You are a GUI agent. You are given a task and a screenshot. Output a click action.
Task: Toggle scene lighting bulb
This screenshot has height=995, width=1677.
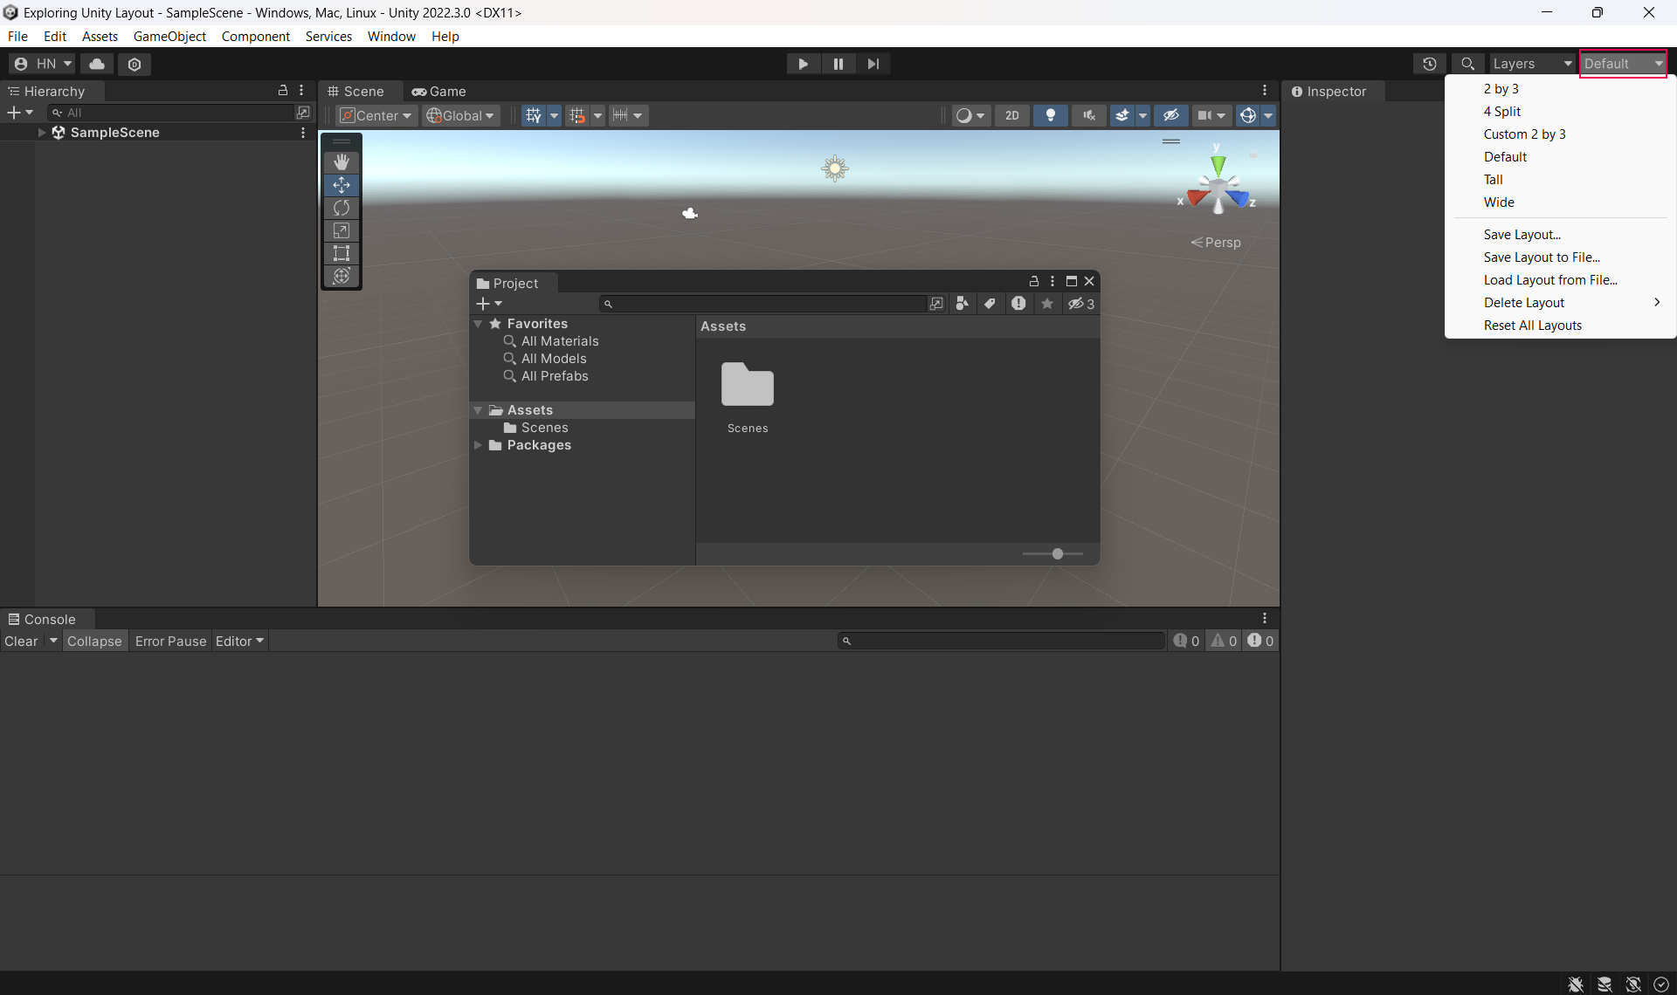click(x=1051, y=115)
